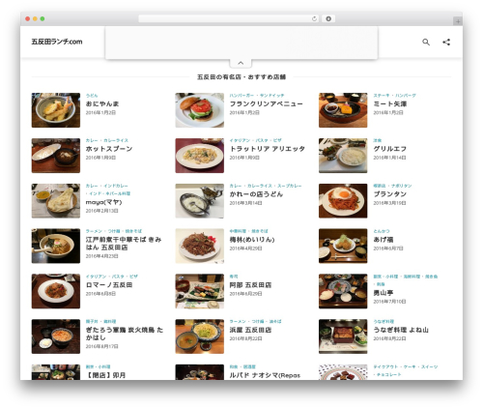Open the おにやんま article title
Viewport: 483px width, 409px height.
pyautogui.click(x=102, y=103)
